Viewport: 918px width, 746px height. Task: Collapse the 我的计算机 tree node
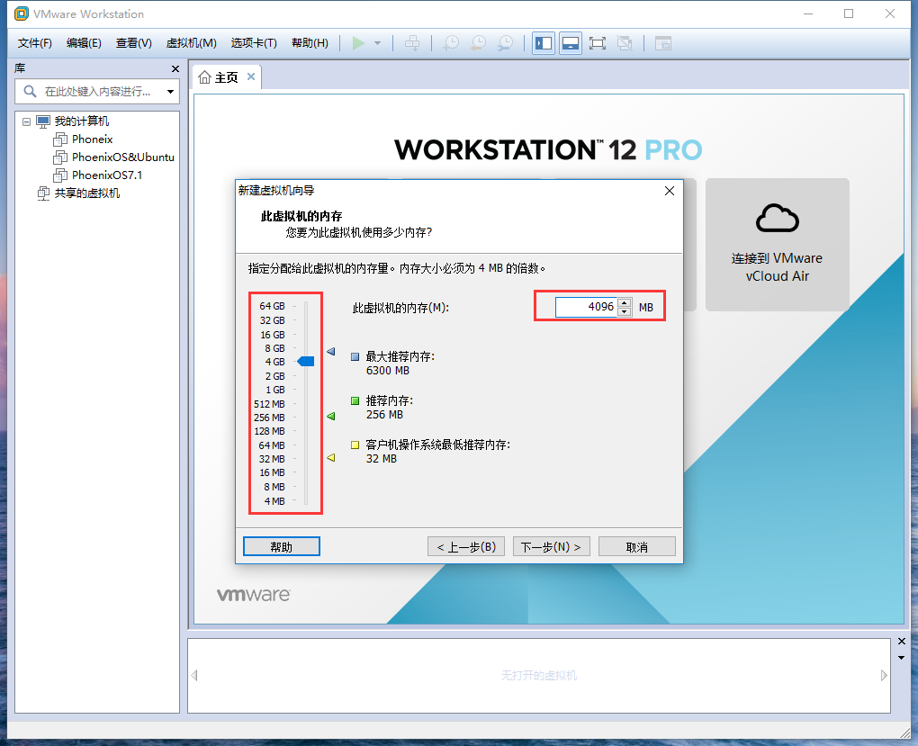(x=26, y=121)
